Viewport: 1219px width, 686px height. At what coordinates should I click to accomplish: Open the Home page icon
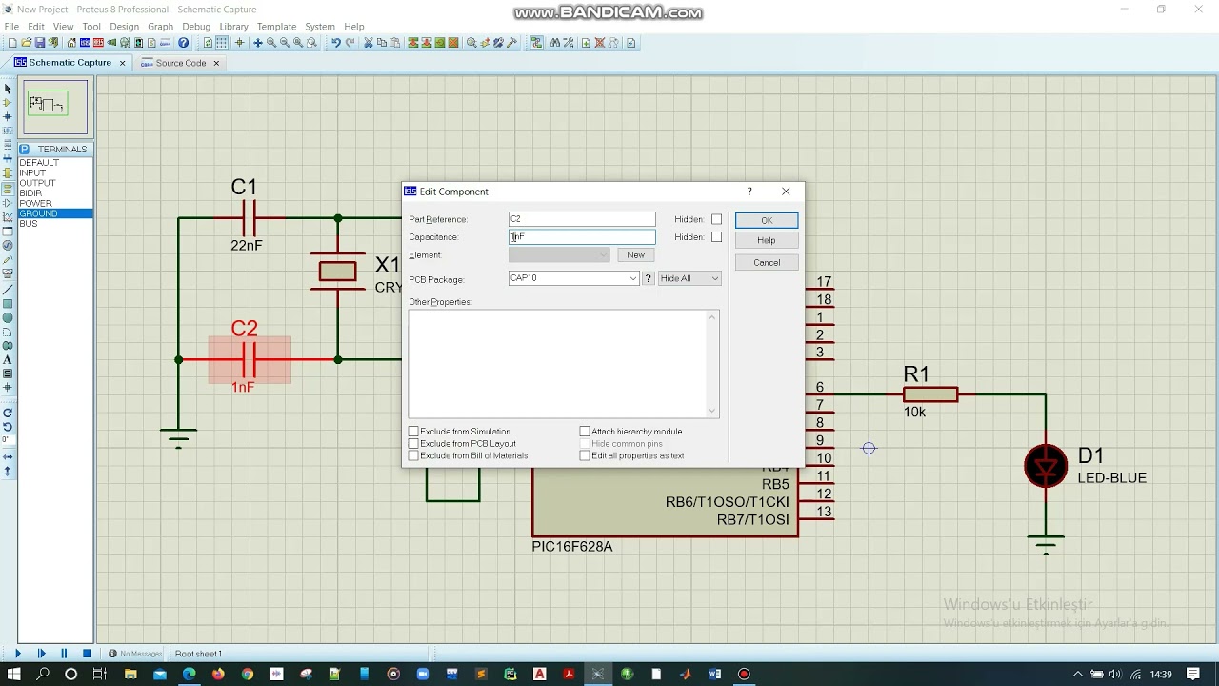[71, 43]
